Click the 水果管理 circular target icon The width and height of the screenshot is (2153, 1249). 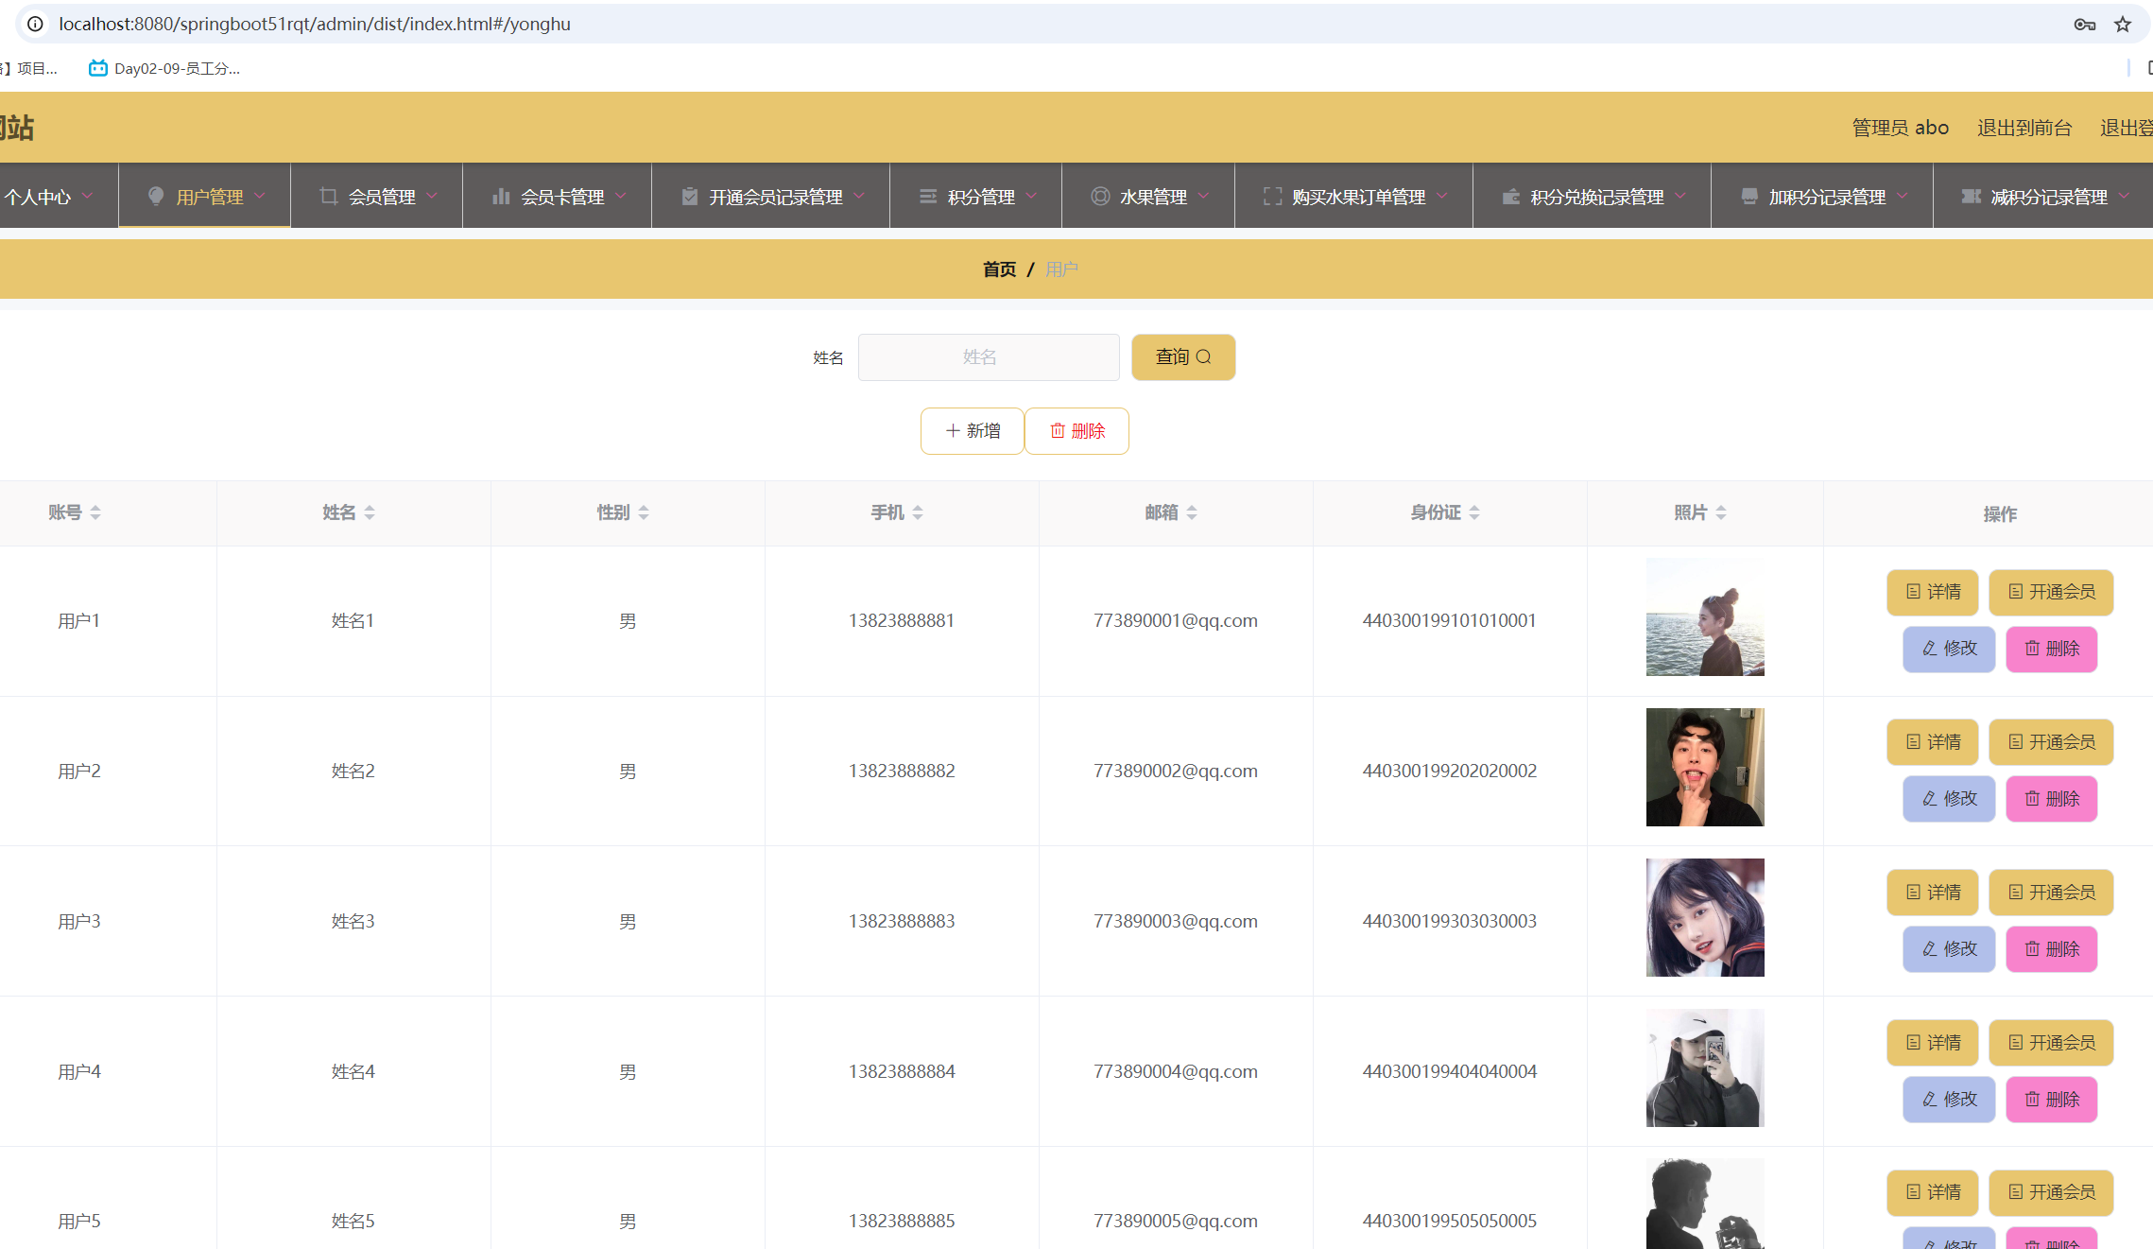1099,196
